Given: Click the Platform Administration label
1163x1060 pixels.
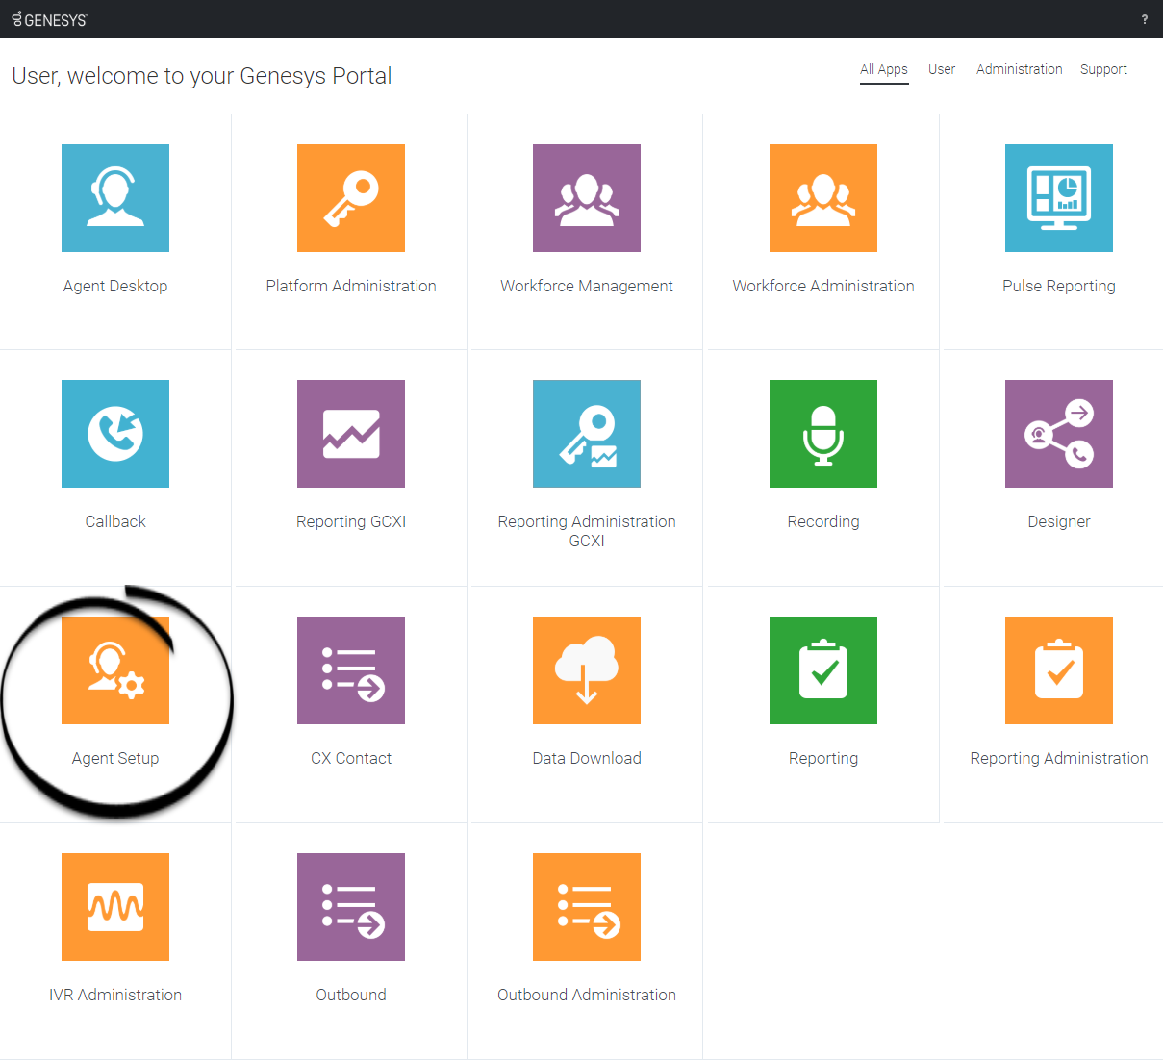Looking at the screenshot, I should pyautogui.click(x=351, y=286).
